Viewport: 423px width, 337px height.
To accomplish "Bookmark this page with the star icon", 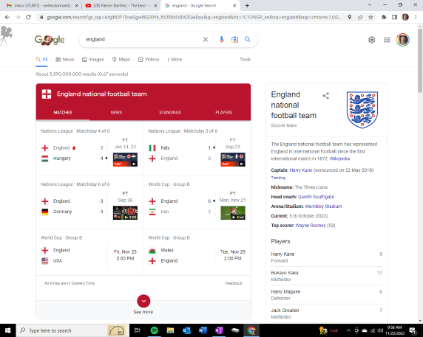I will tap(370, 17).
